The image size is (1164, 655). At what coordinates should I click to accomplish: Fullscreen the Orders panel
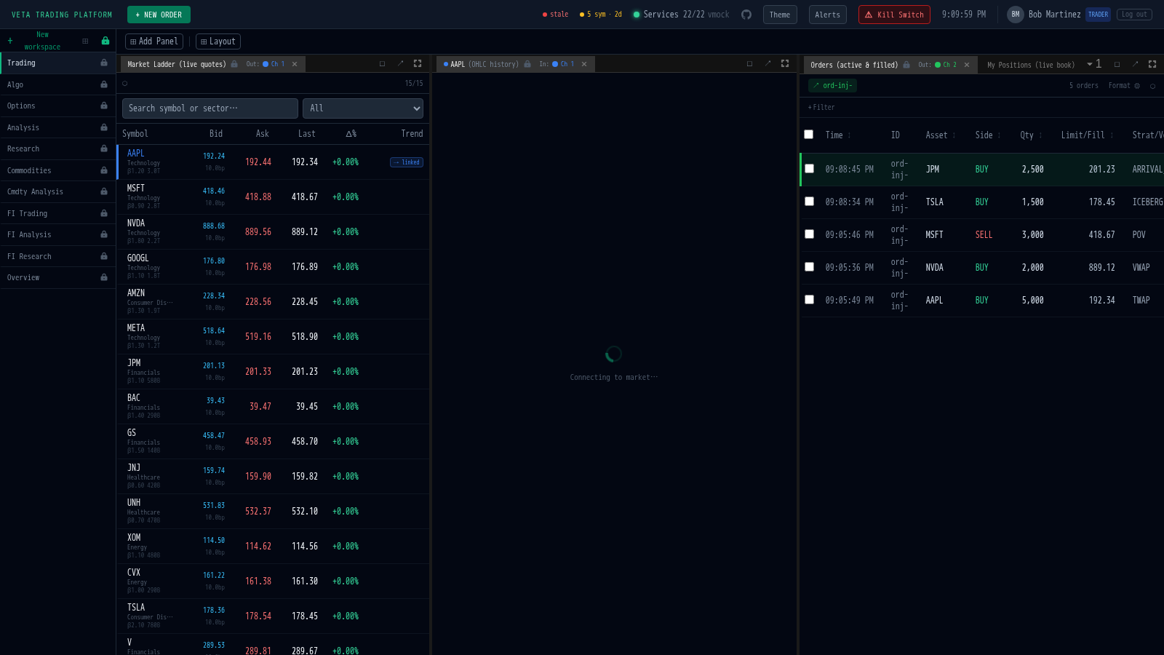pyautogui.click(x=1152, y=64)
